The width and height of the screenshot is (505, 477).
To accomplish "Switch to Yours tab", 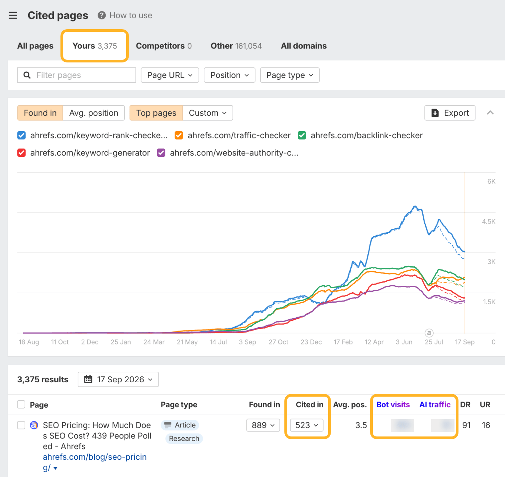I will pyautogui.click(x=95, y=46).
